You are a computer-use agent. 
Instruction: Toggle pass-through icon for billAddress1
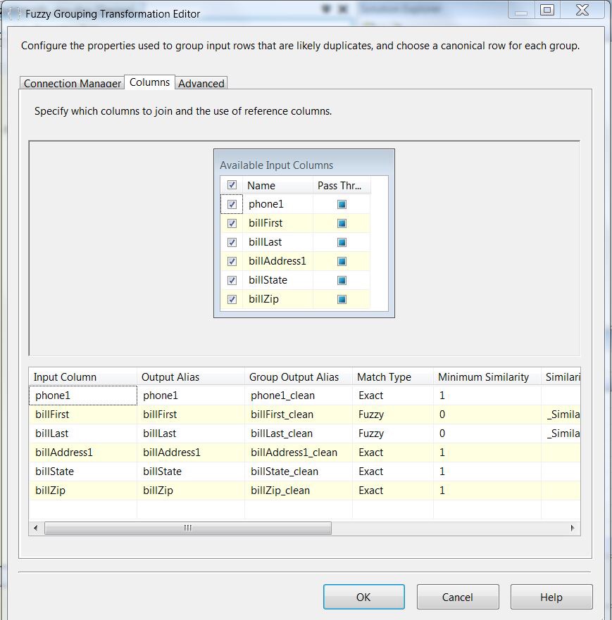pyautogui.click(x=342, y=262)
